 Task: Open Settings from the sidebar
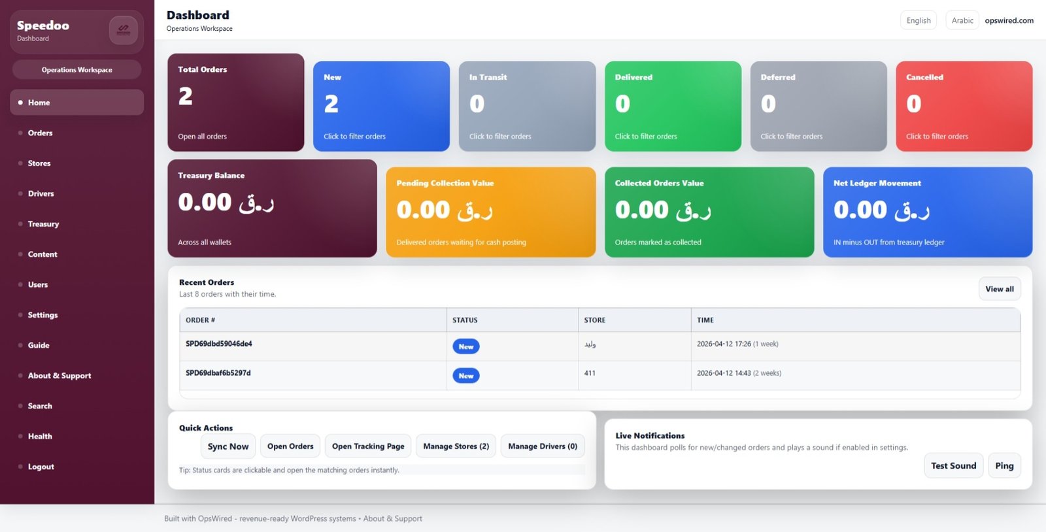pyautogui.click(x=77, y=315)
